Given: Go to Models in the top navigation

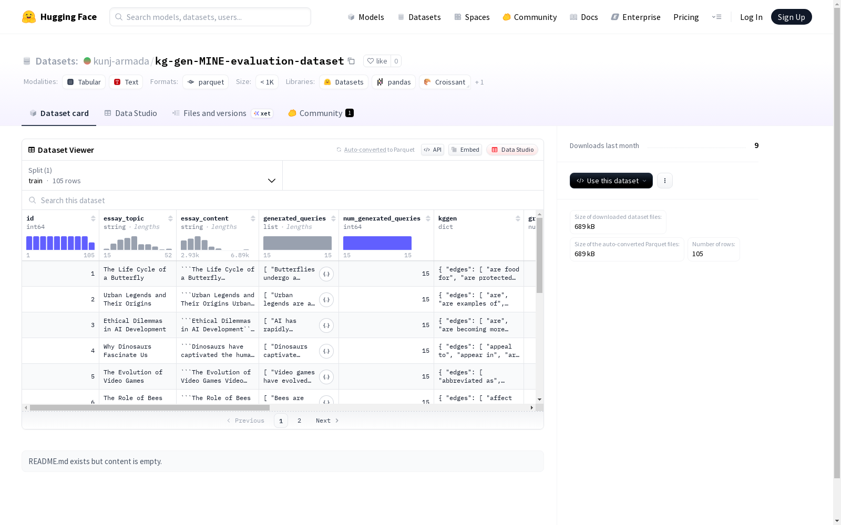Looking at the screenshot, I should 366,17.
